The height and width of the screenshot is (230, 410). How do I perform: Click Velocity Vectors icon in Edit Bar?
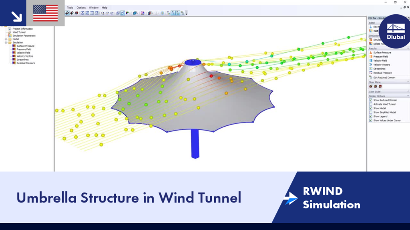coord(370,65)
